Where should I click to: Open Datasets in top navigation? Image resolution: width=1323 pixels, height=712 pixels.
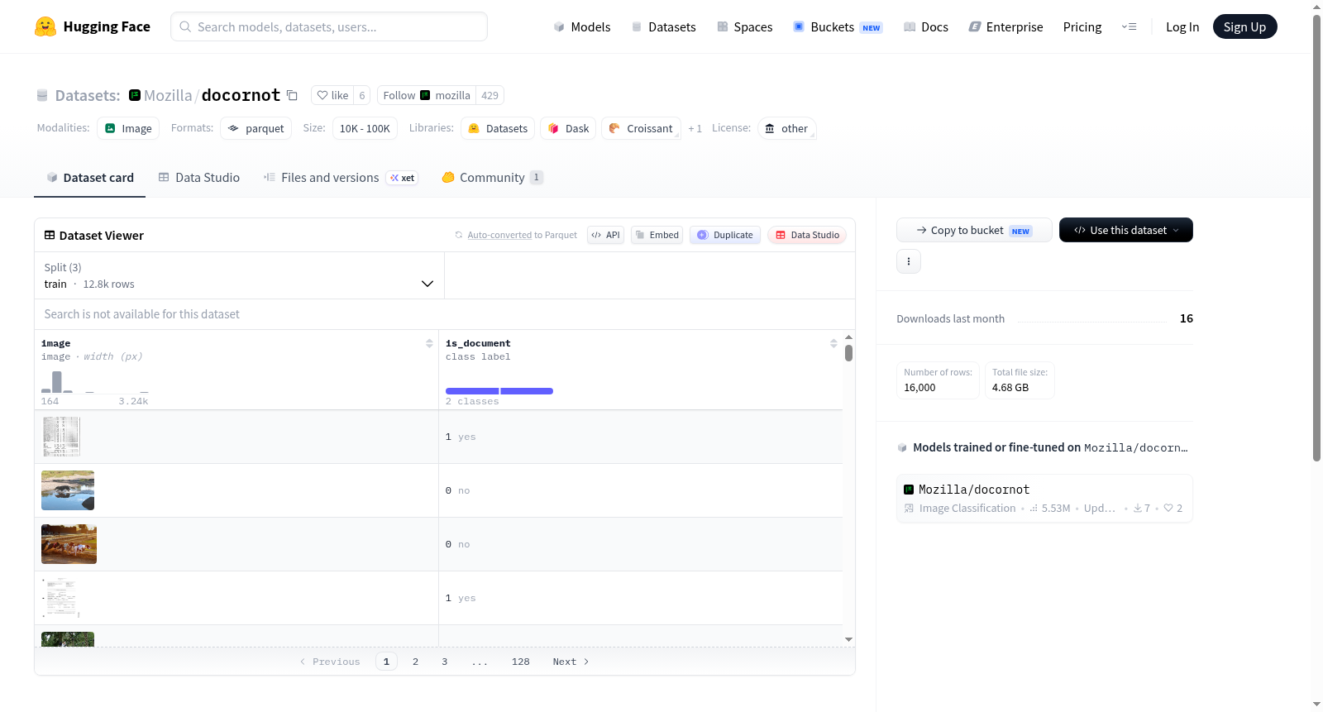[664, 26]
